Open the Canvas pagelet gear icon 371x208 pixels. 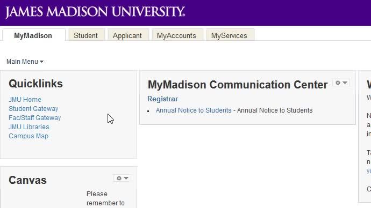tap(119, 179)
